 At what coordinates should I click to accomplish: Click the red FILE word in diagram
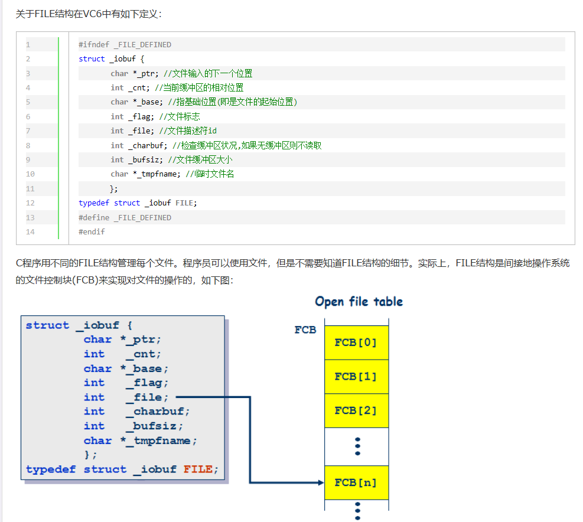[x=198, y=469]
